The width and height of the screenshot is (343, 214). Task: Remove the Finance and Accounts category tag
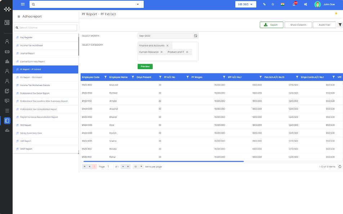coord(168,46)
